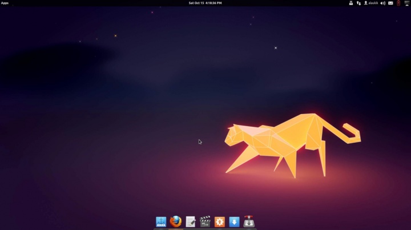Open Firefox from the dock
Screen dimensions: 411x230
point(176,222)
